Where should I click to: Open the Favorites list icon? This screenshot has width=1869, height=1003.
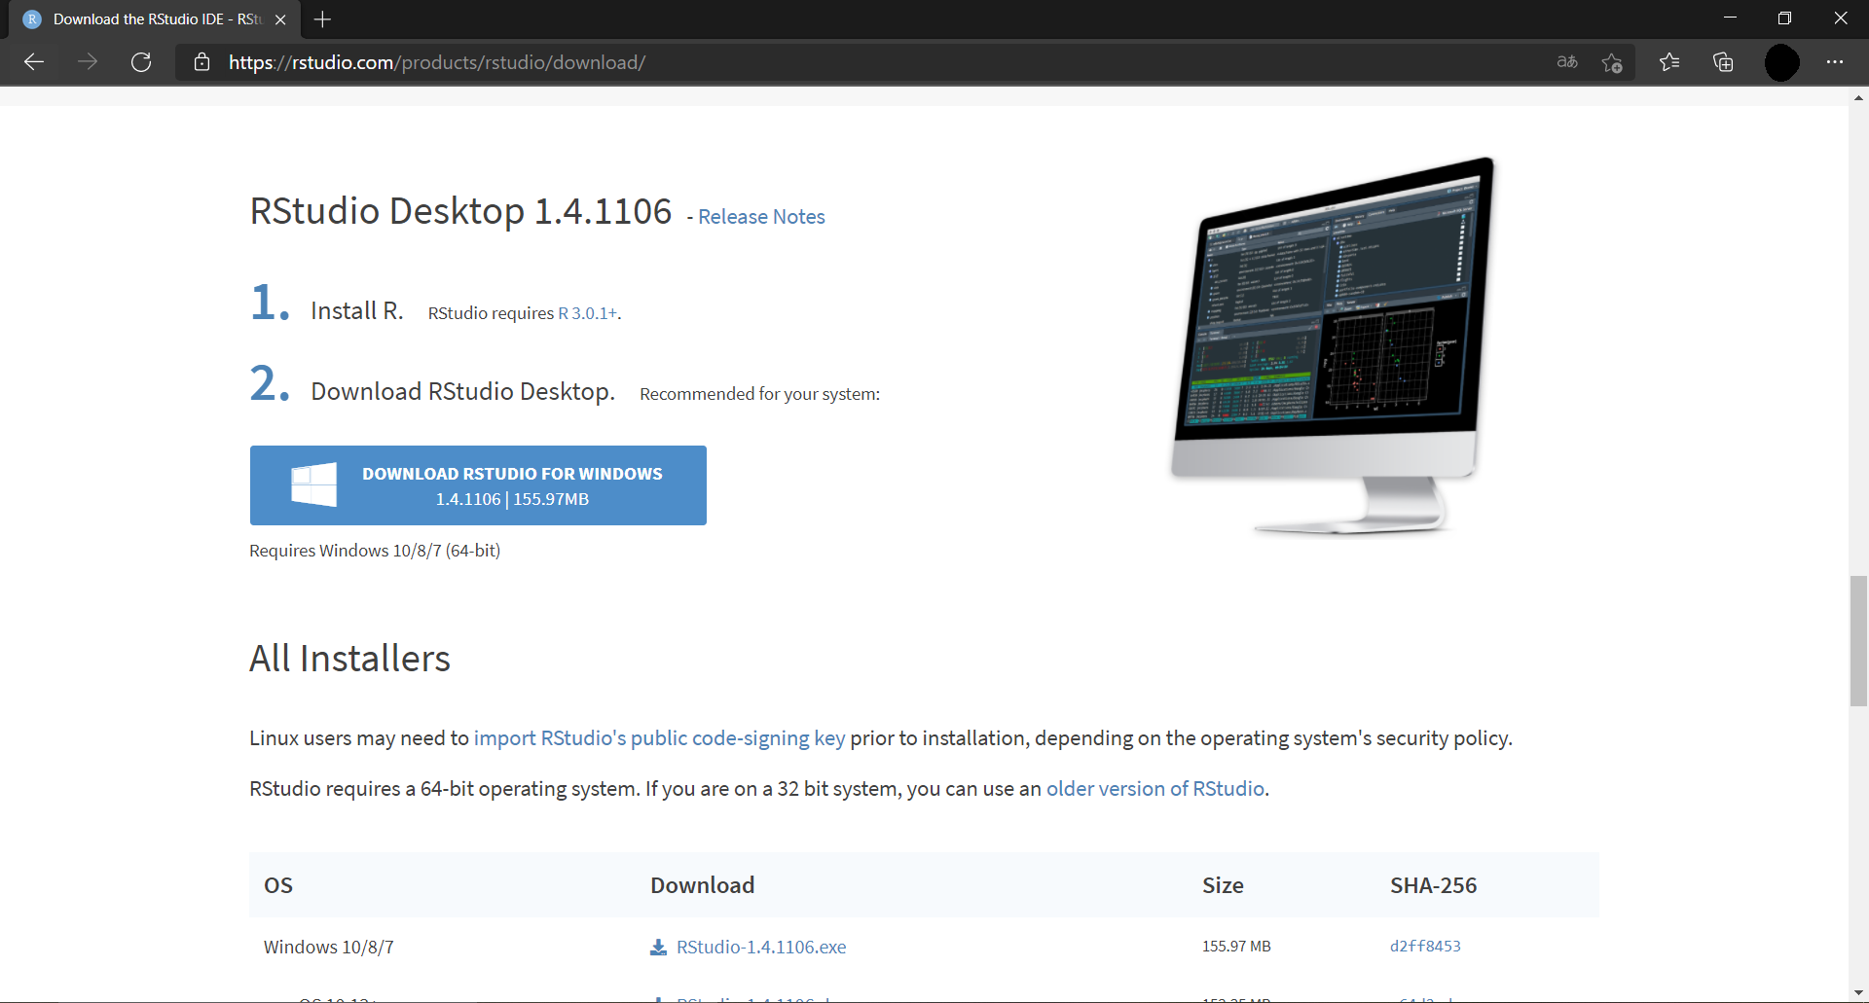(1668, 61)
